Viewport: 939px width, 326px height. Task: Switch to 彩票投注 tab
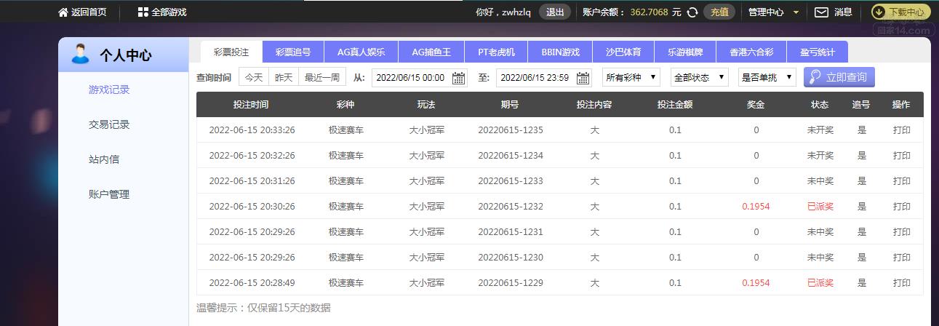point(231,52)
